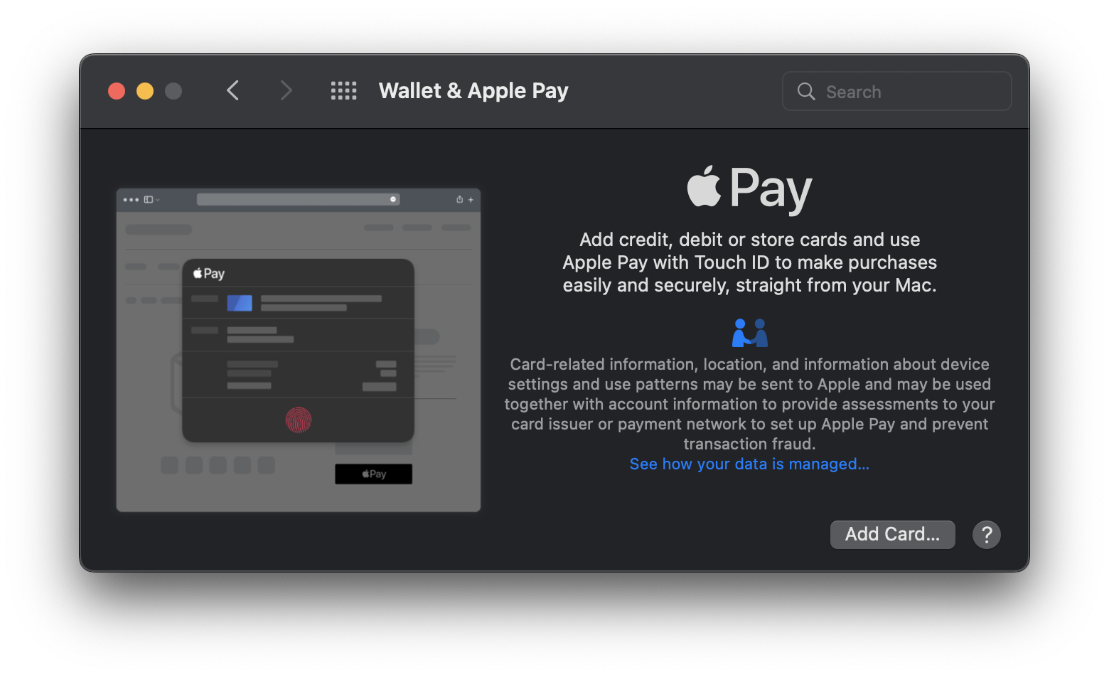1109x677 pixels.
Task: Click the Add Card... button
Action: [892, 534]
